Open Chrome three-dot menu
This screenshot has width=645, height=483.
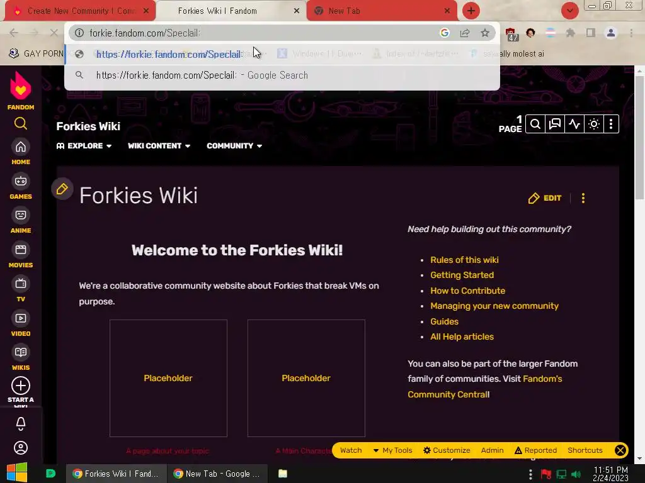click(x=631, y=33)
